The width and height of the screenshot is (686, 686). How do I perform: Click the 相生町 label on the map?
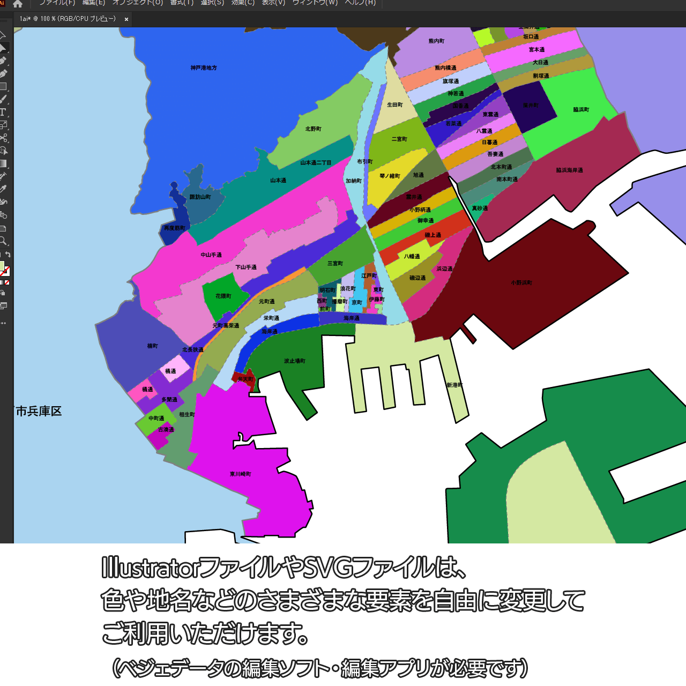[x=187, y=415]
